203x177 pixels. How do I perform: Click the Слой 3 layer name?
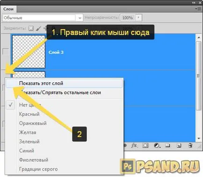[x=56, y=52]
